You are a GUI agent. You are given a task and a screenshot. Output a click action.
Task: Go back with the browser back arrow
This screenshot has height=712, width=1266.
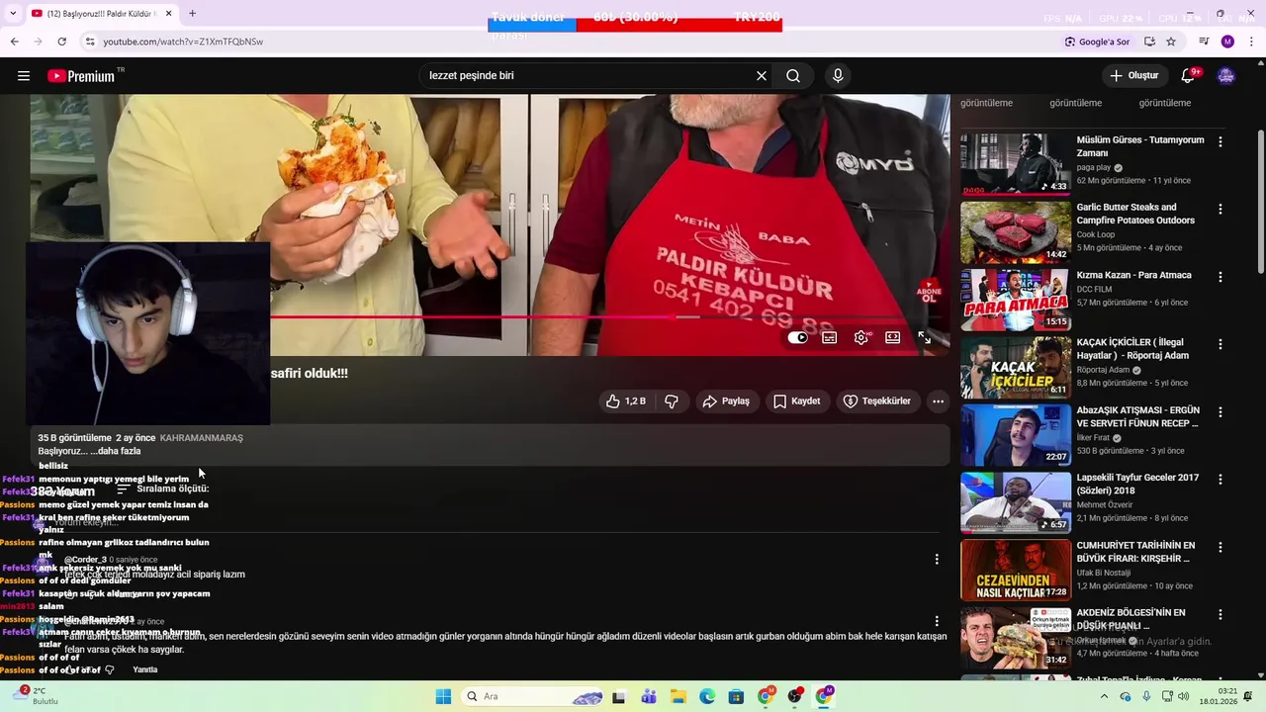(14, 42)
